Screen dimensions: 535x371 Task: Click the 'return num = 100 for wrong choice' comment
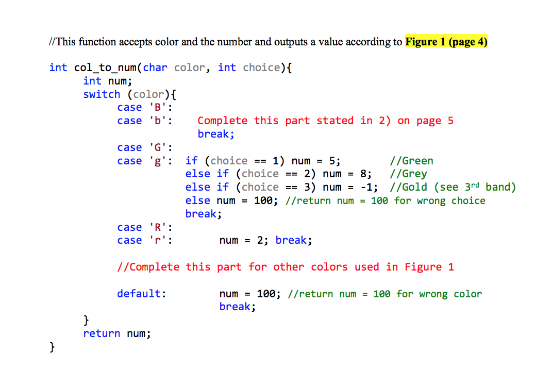click(385, 200)
